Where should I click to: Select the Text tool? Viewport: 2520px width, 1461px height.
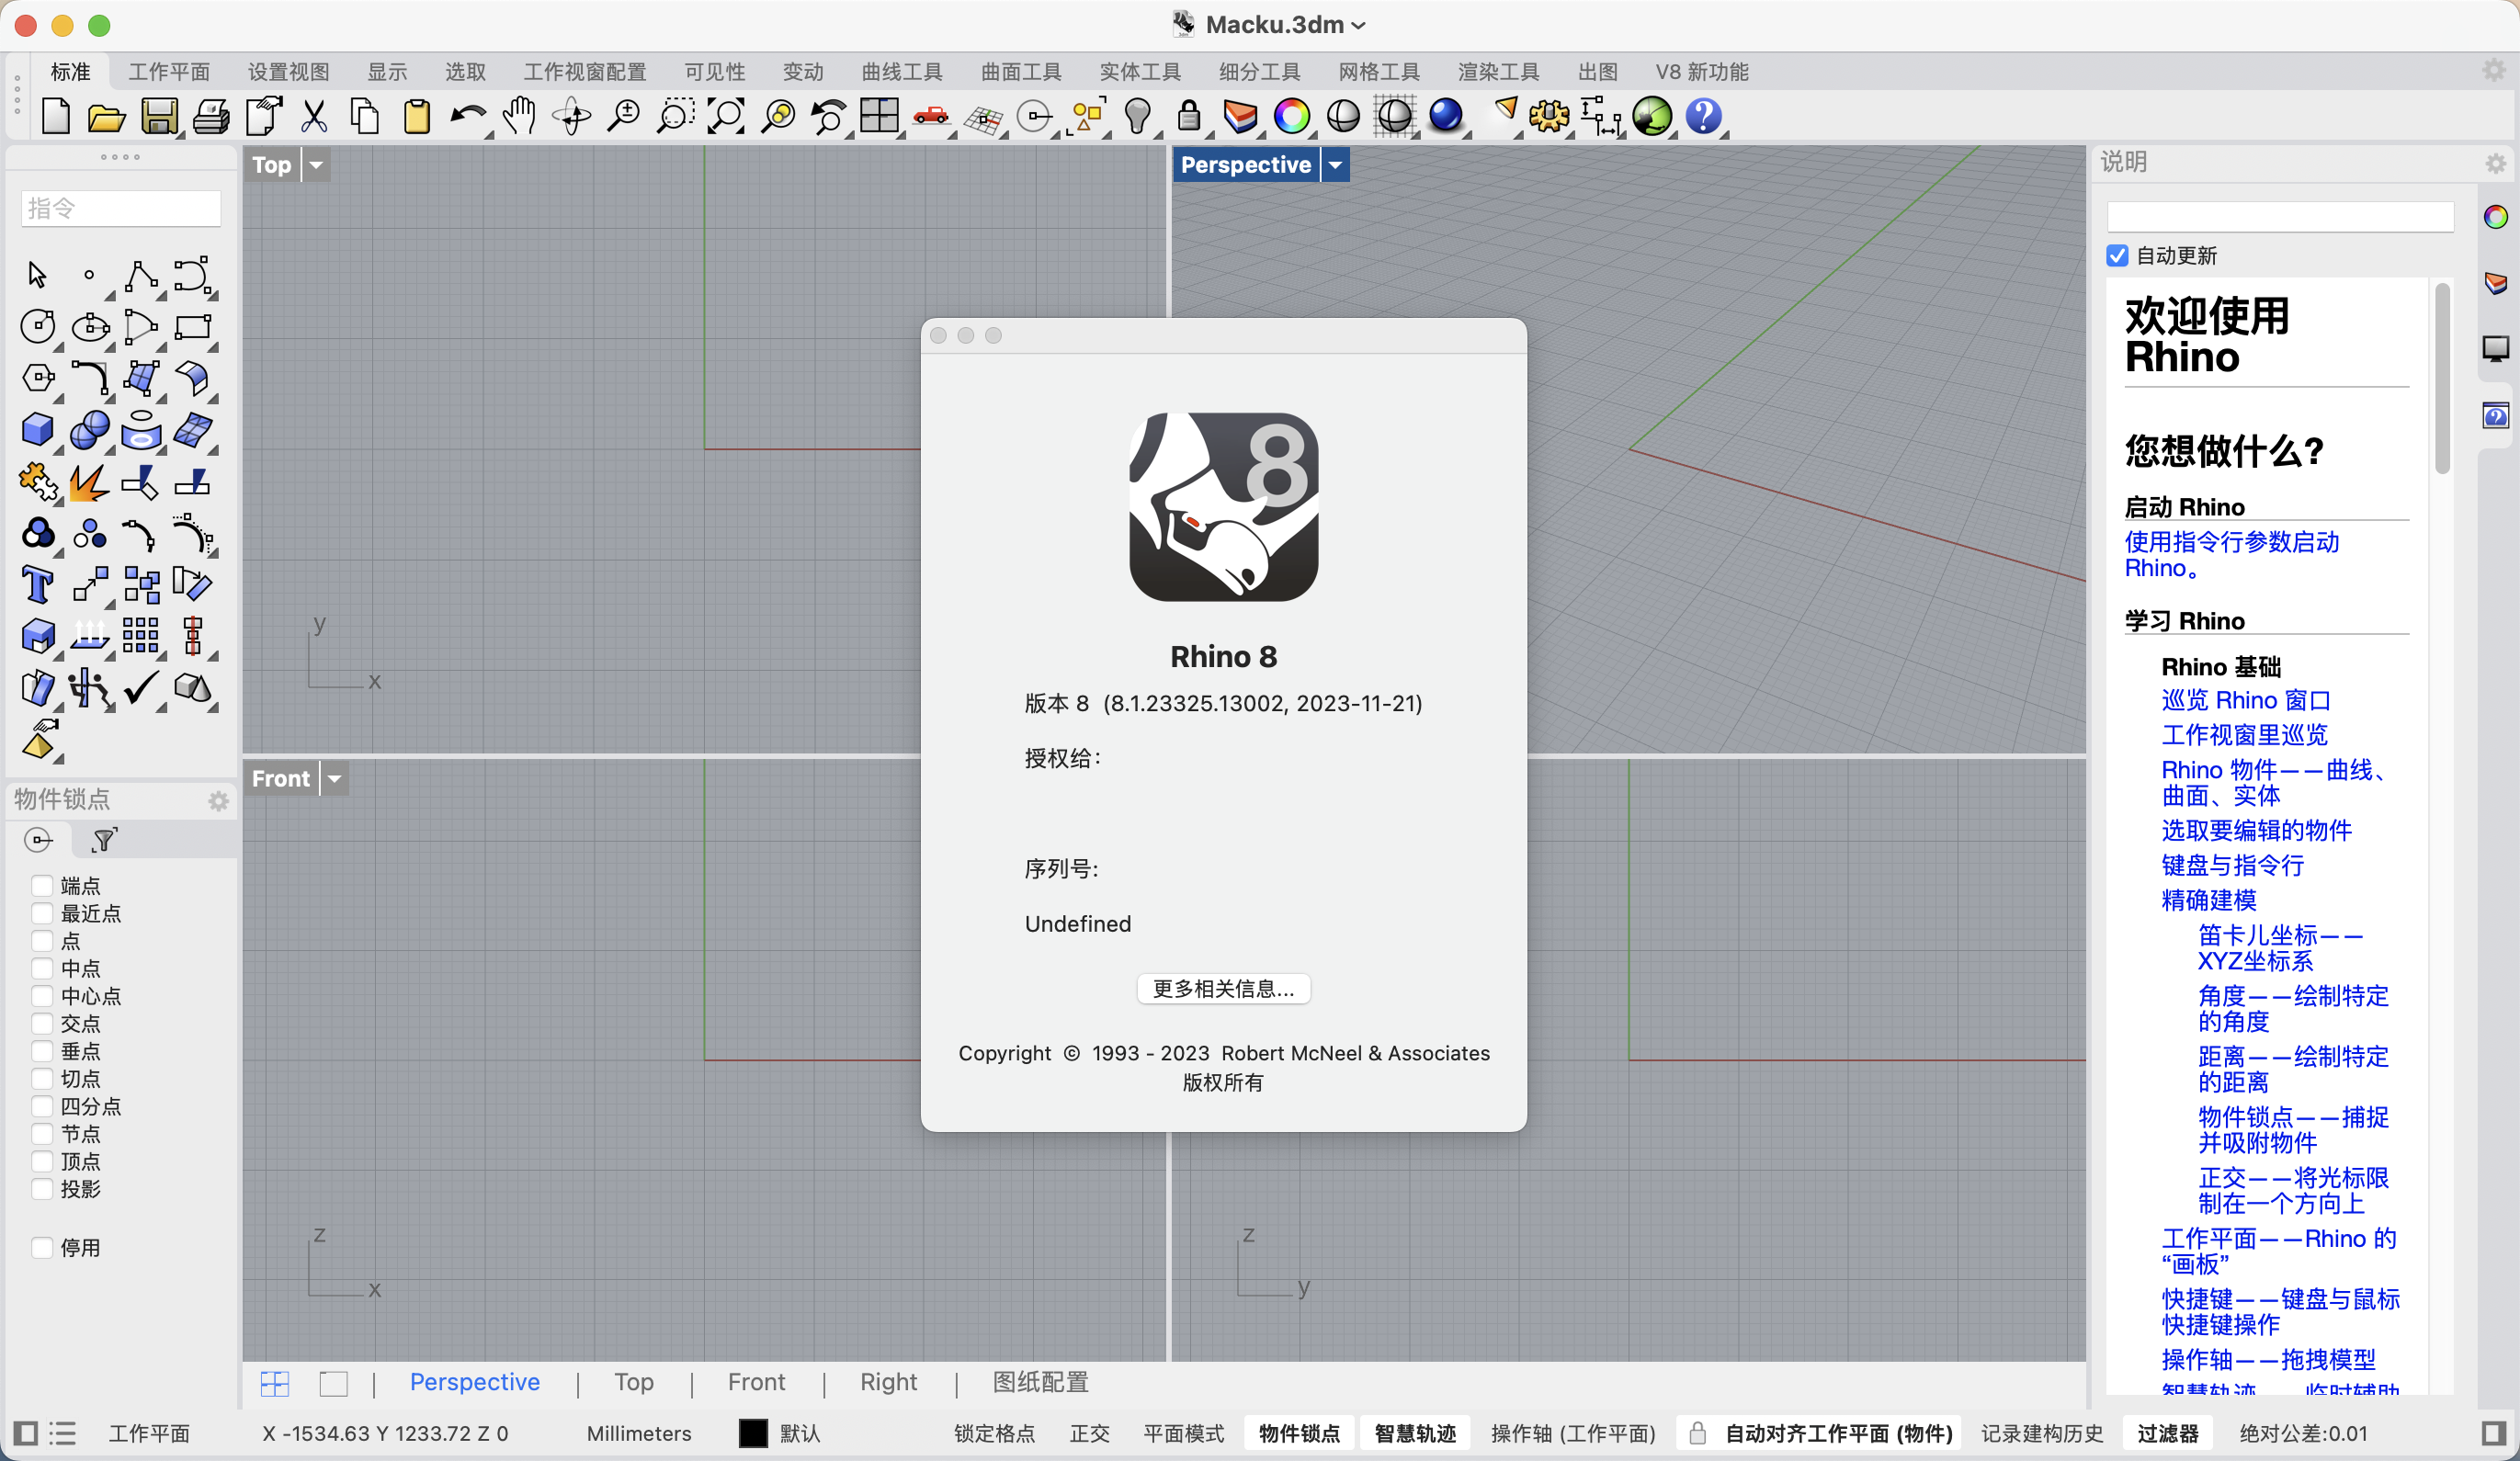click(x=38, y=584)
